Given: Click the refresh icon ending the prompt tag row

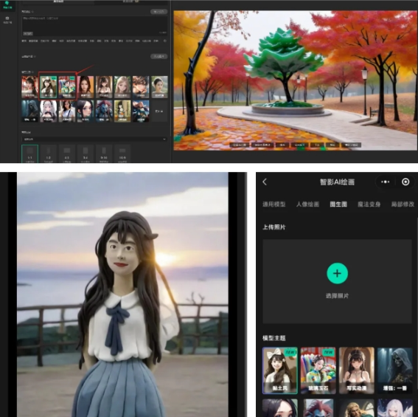Looking at the screenshot, I should (164, 41).
